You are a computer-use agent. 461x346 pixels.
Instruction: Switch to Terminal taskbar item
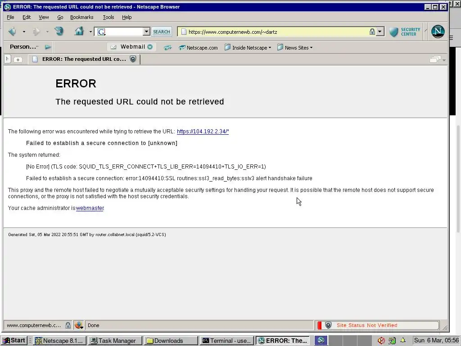[x=227, y=341]
